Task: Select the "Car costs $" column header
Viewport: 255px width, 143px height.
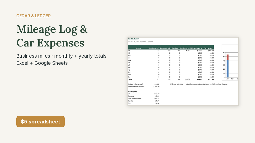Action: pos(208,48)
